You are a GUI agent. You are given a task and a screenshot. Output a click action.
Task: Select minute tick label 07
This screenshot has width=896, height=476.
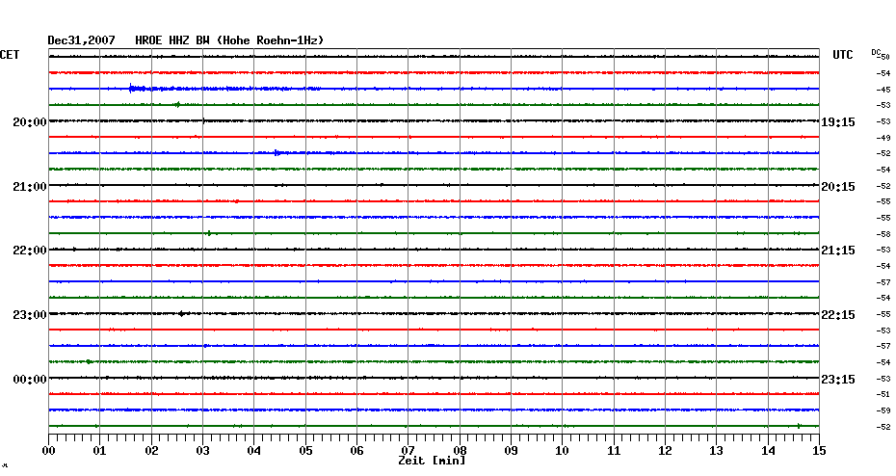(x=408, y=451)
